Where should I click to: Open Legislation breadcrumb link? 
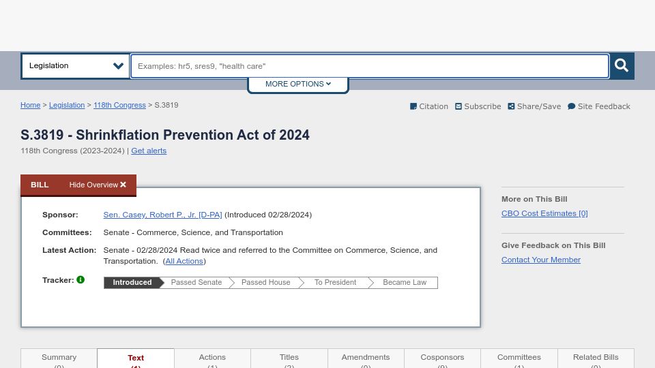pyautogui.click(x=67, y=105)
